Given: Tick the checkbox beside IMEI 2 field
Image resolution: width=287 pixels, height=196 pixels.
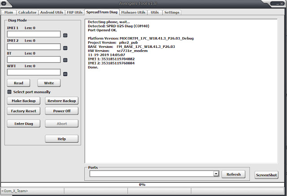Looking at the screenshot, I should (x=65, y=48).
